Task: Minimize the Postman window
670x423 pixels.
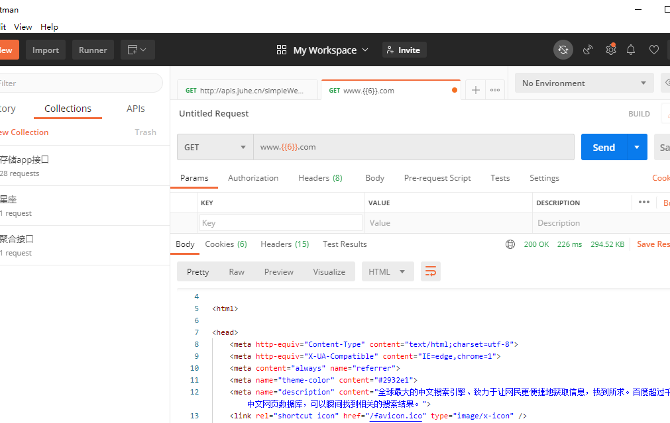Action: 638,9
